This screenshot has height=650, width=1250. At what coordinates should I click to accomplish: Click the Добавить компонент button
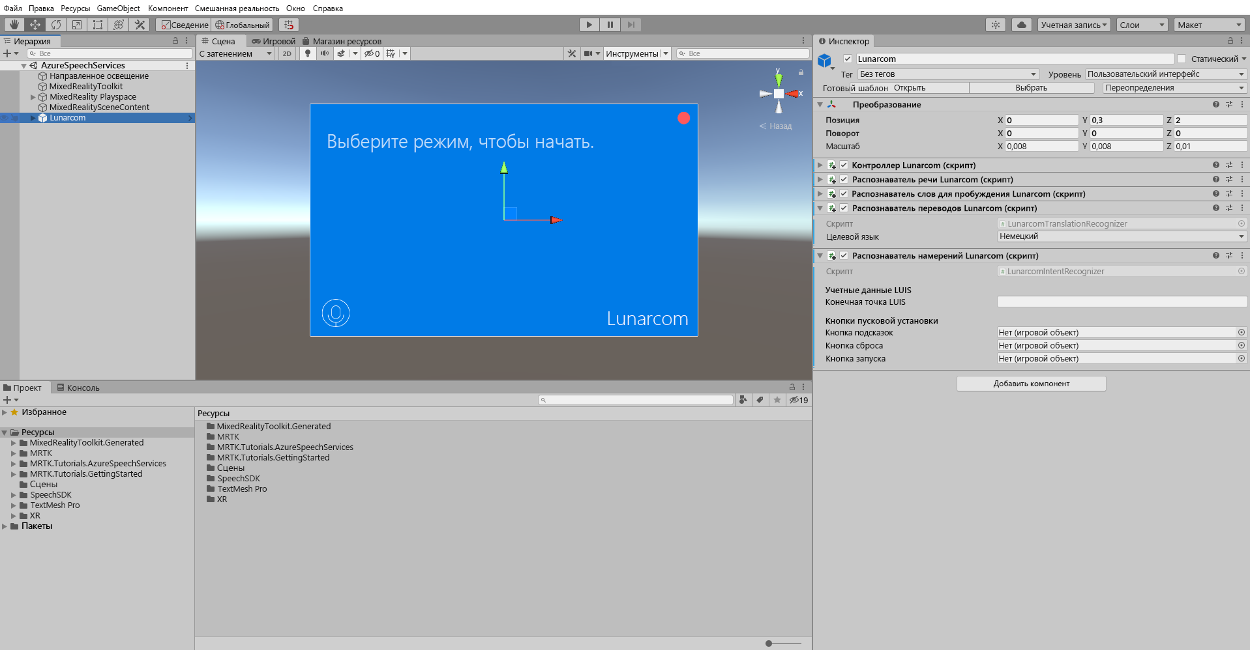(x=1031, y=384)
